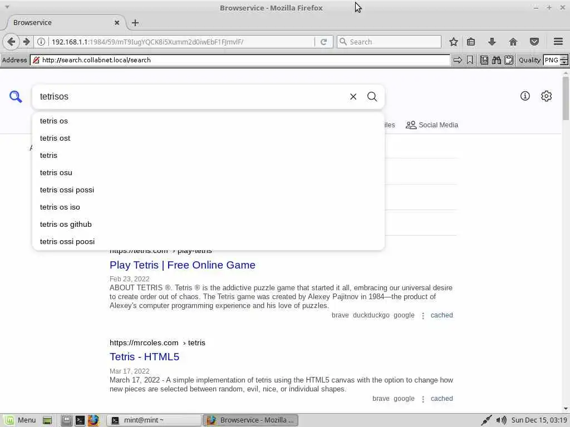This screenshot has width=570, height=427.
Task: Switch to mint@mint terminal taskbar window
Action: 154,420
